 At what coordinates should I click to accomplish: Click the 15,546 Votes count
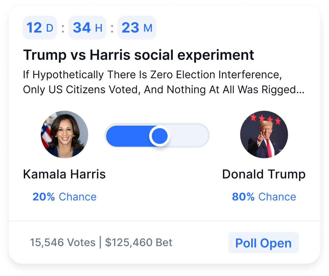[63, 243]
